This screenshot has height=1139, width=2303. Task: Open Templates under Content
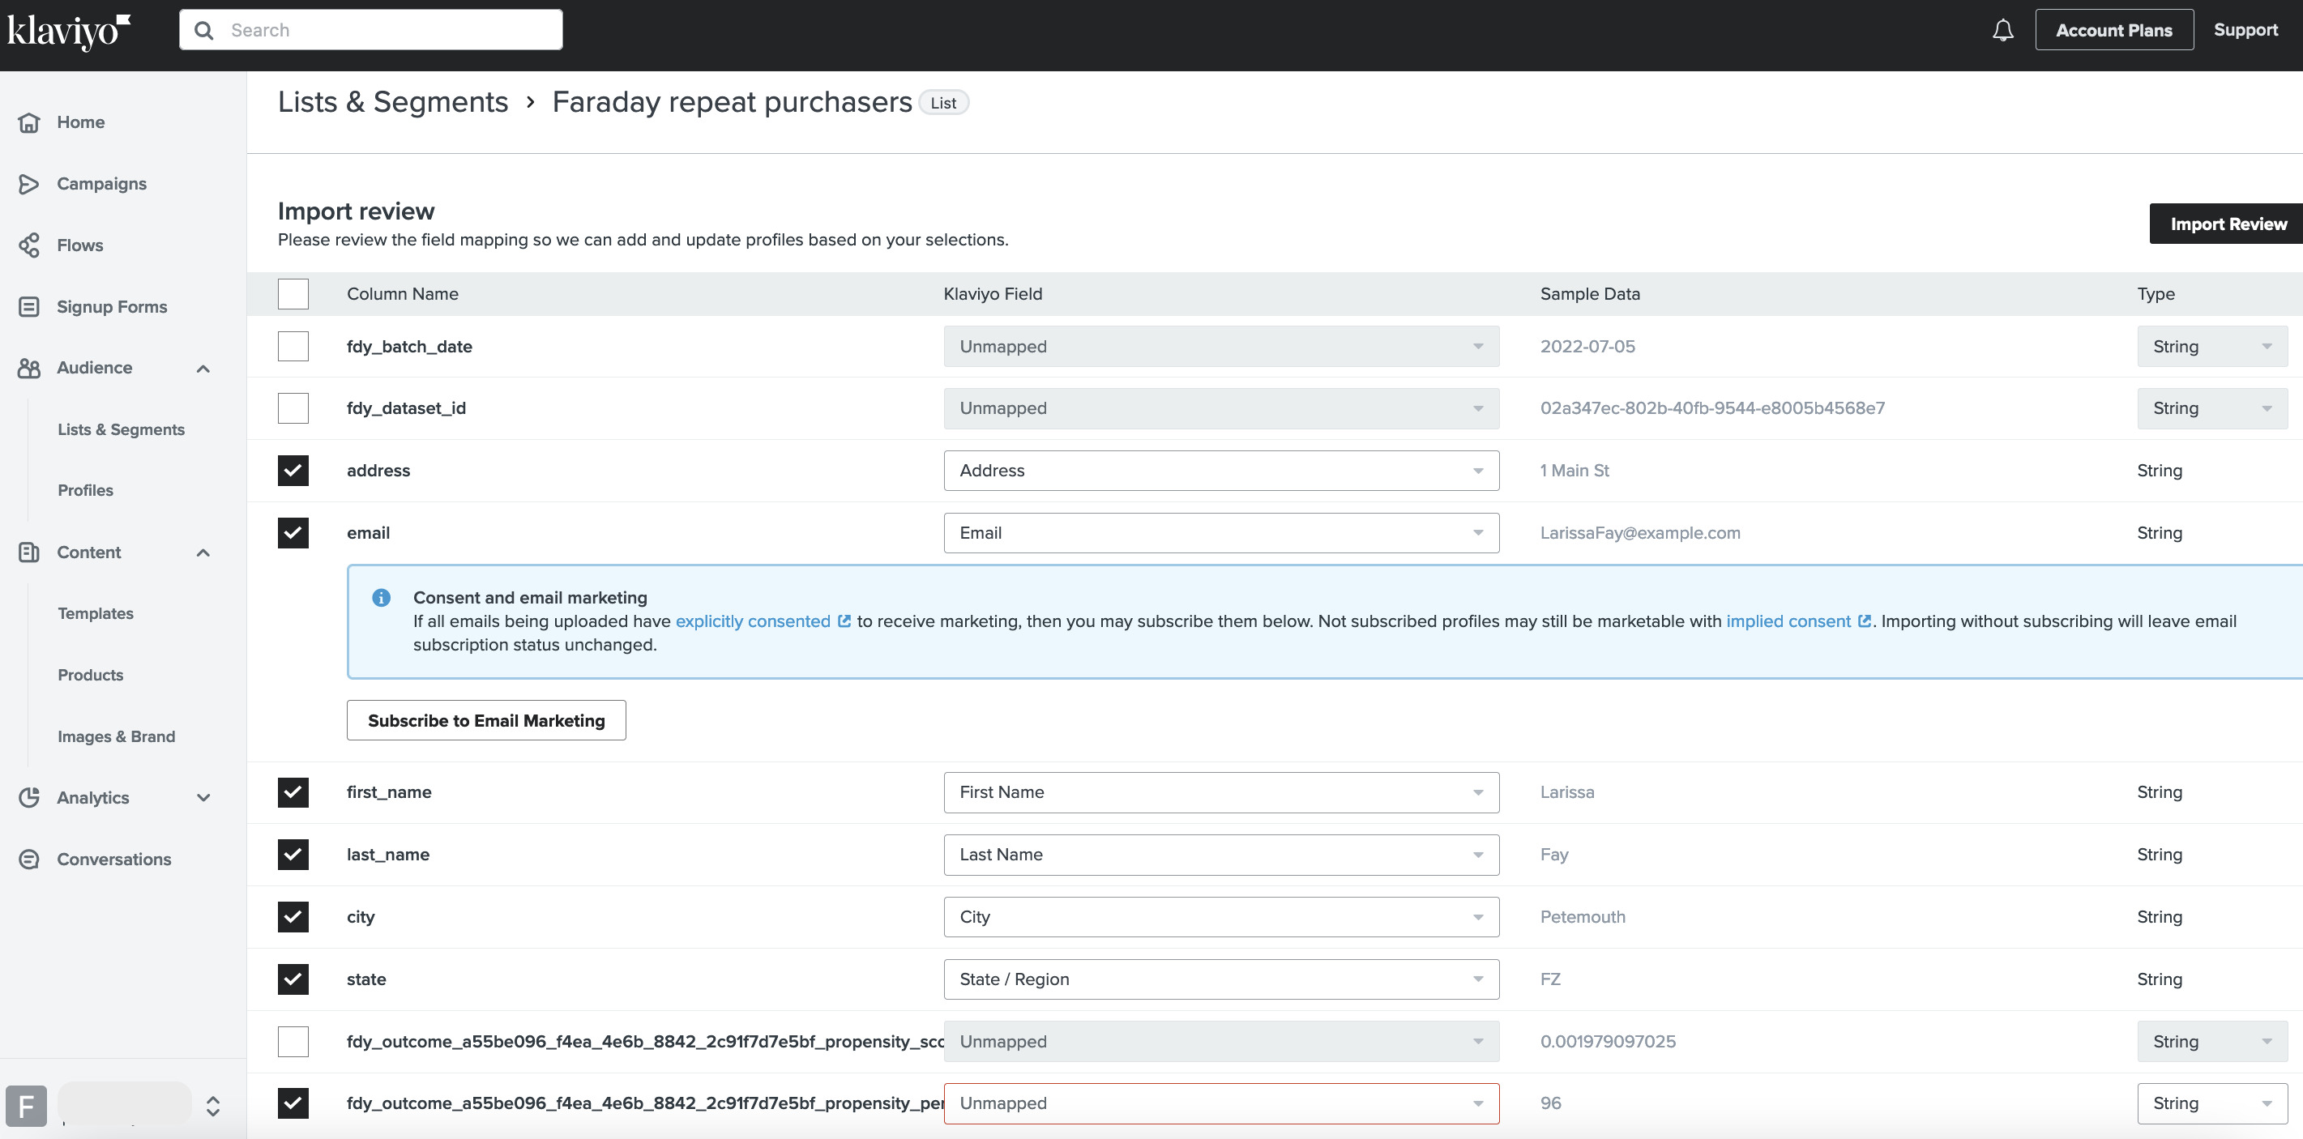[96, 614]
